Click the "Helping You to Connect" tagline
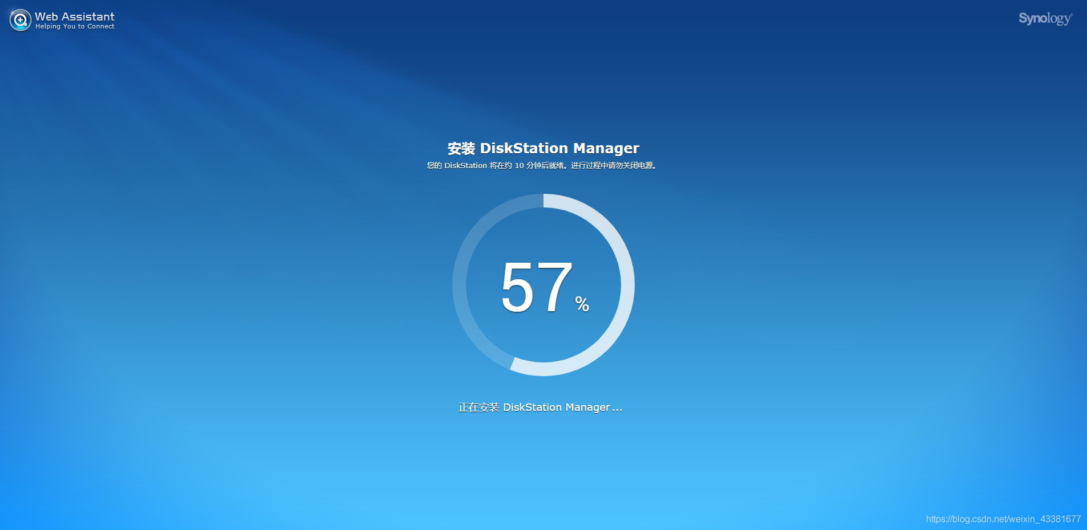Screen dimensions: 1087x530 [x=75, y=27]
